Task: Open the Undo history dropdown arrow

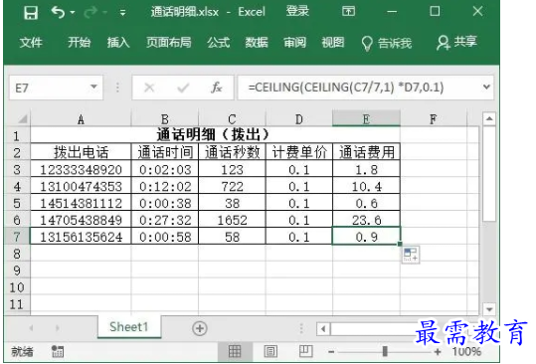Action: click(73, 13)
